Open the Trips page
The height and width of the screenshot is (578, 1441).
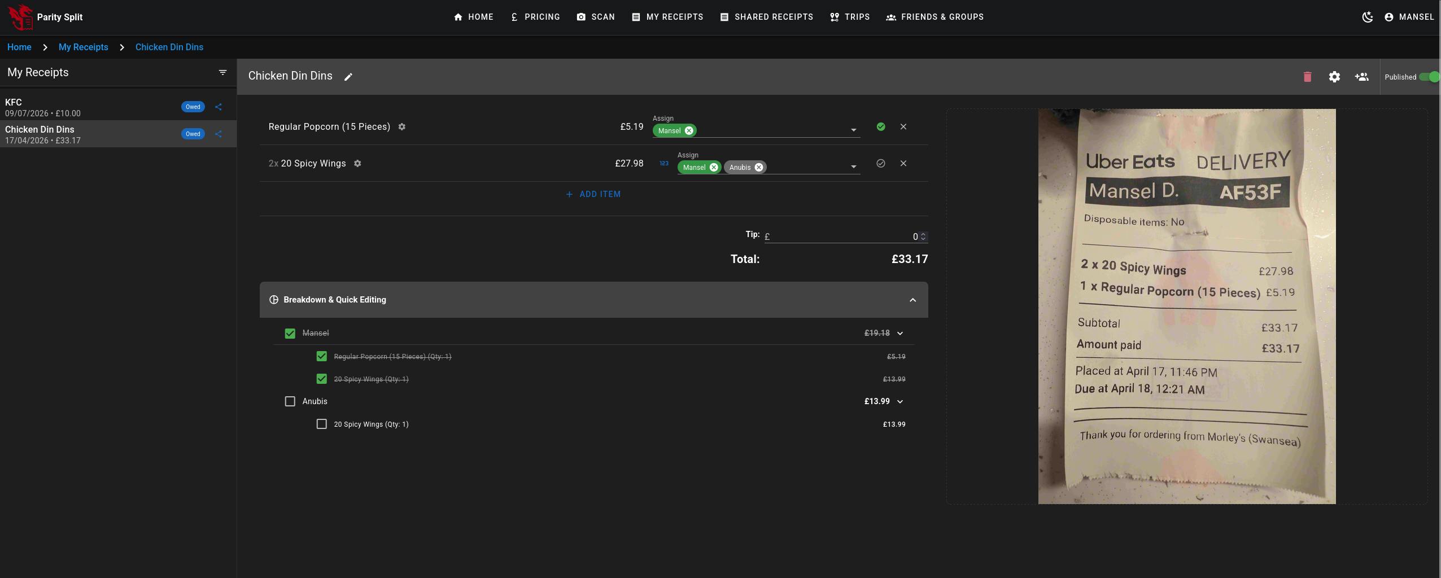[x=850, y=17]
